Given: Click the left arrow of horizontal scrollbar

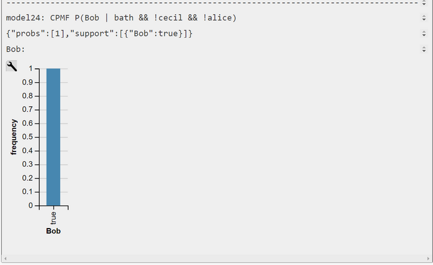Looking at the screenshot, I should pyautogui.click(x=5, y=259).
